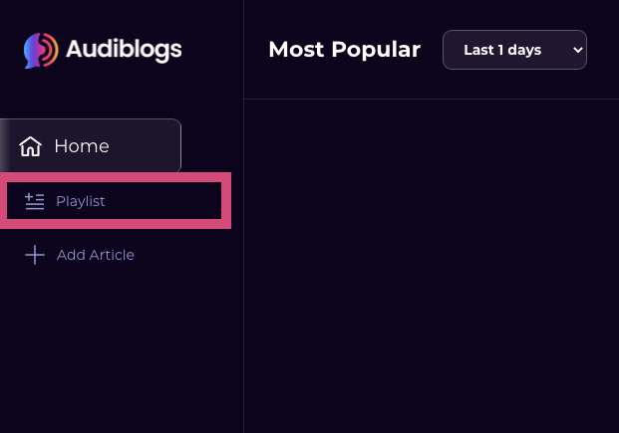This screenshot has width=619, height=433.
Task: Click the Audiblogs speech-bubble logo icon
Action: point(41,50)
